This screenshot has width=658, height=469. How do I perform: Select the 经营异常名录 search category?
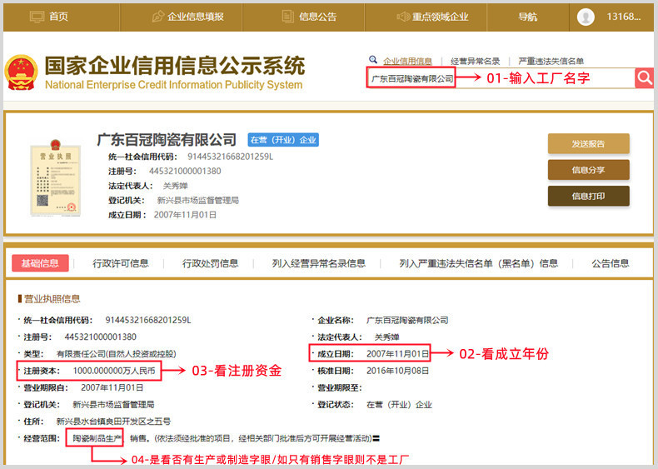475,62
